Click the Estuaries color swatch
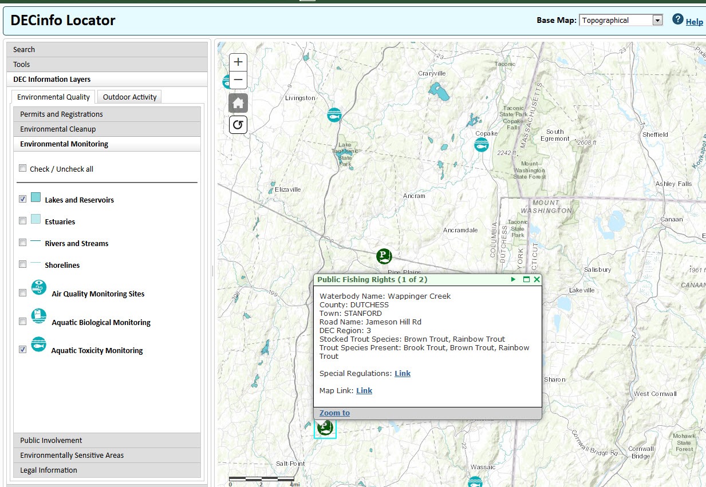The image size is (706, 487). tap(36, 219)
